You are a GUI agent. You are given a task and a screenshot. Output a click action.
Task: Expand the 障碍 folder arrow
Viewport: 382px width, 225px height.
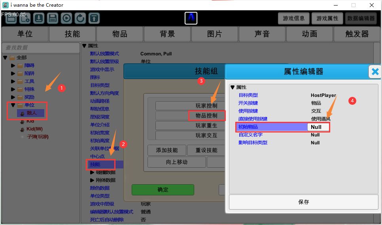click(13, 66)
